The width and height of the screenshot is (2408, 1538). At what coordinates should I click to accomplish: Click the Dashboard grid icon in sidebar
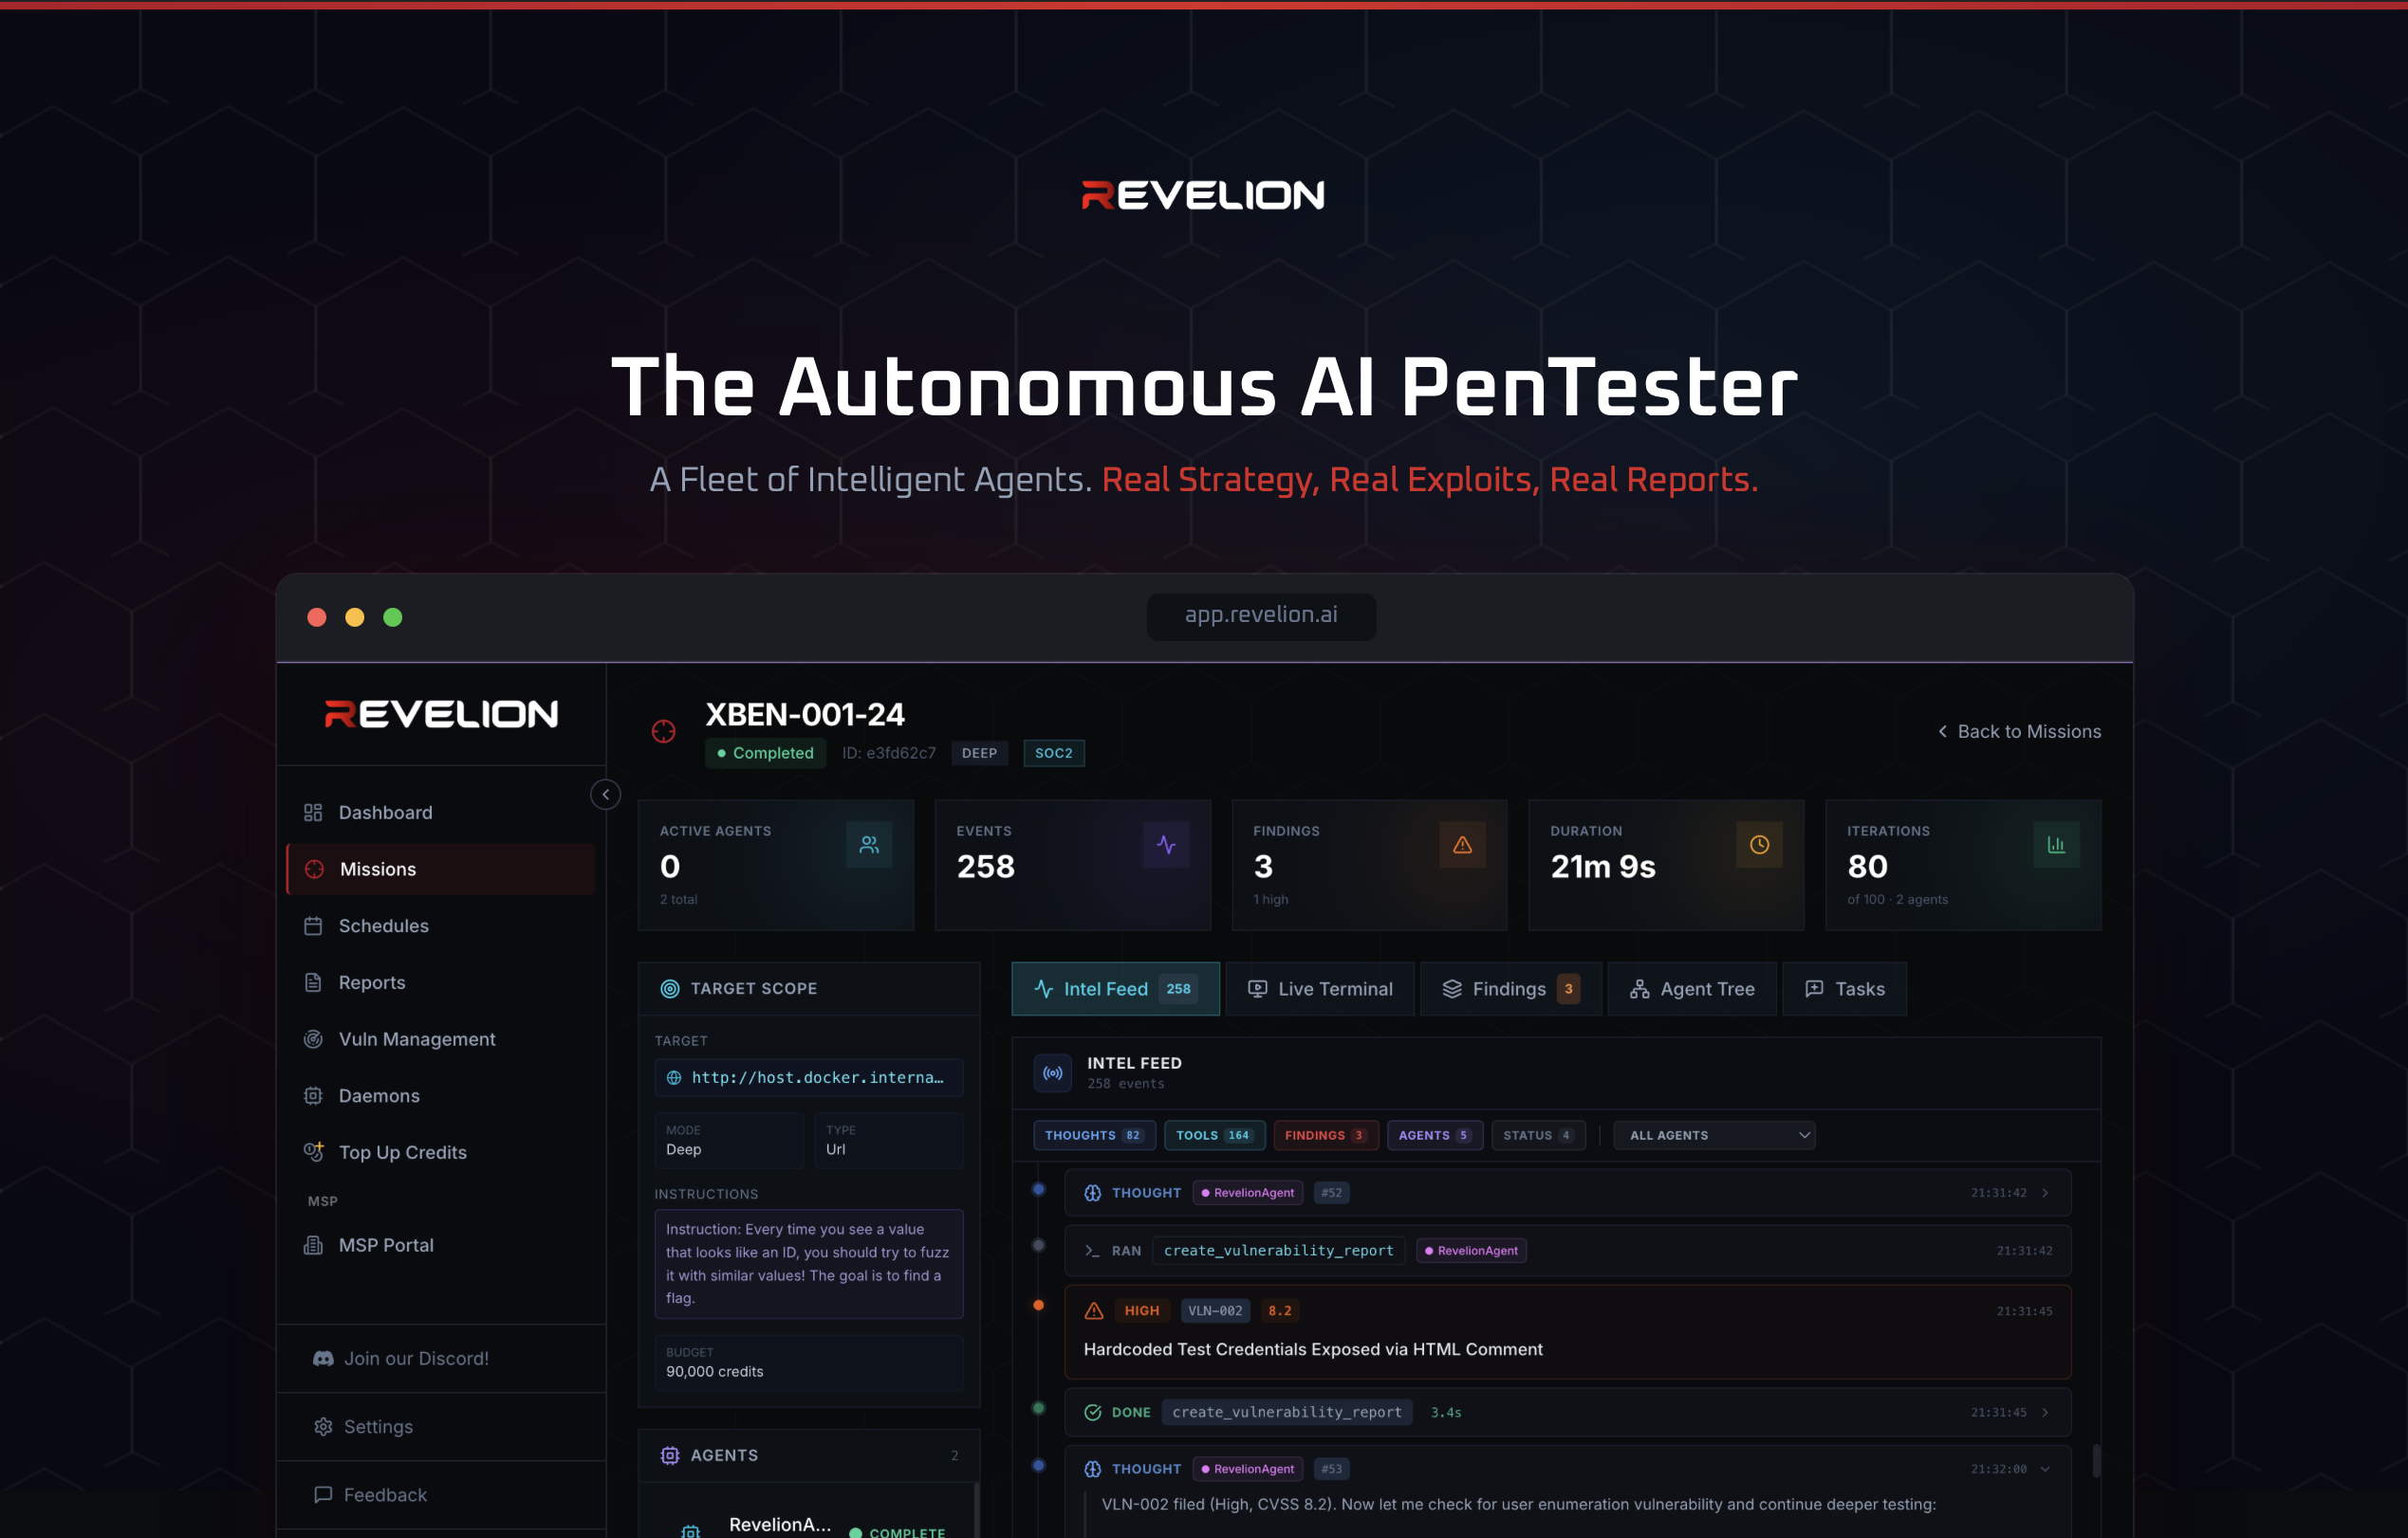coord(313,813)
